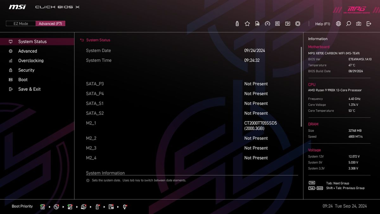Click info icon beside help description

pos(88,180)
